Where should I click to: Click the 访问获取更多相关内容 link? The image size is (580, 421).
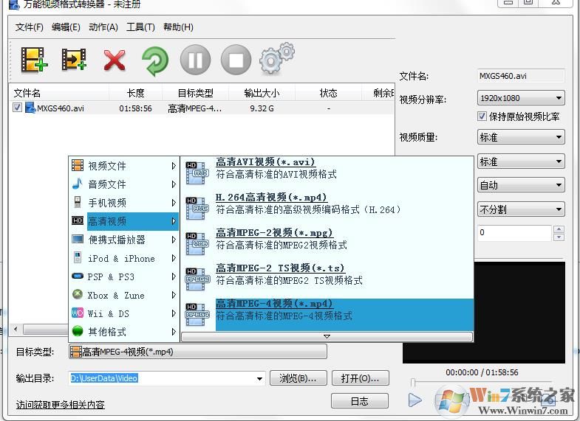click(x=61, y=405)
